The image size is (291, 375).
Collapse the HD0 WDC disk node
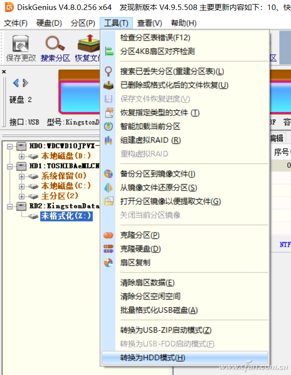10,146
